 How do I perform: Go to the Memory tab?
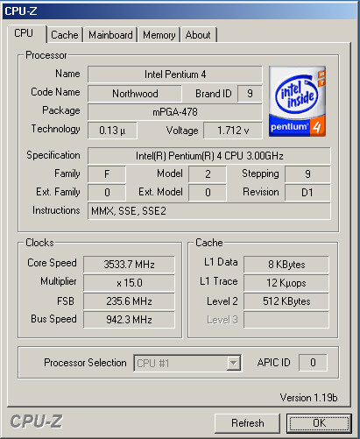tap(159, 35)
